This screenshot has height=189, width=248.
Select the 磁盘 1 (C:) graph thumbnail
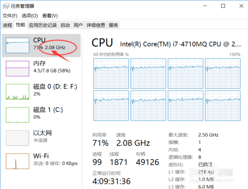[x=18, y=115]
